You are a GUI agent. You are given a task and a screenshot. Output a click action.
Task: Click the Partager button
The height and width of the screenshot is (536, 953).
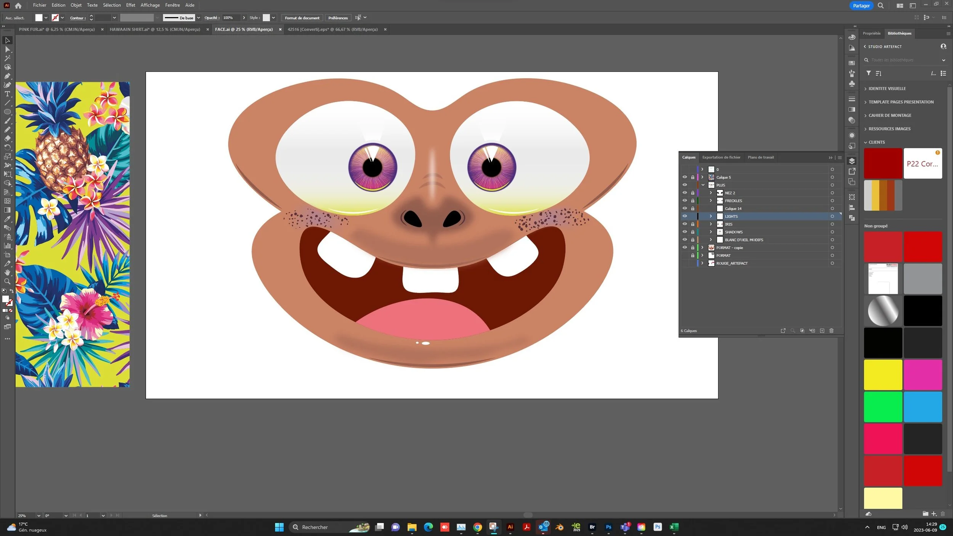click(x=861, y=6)
